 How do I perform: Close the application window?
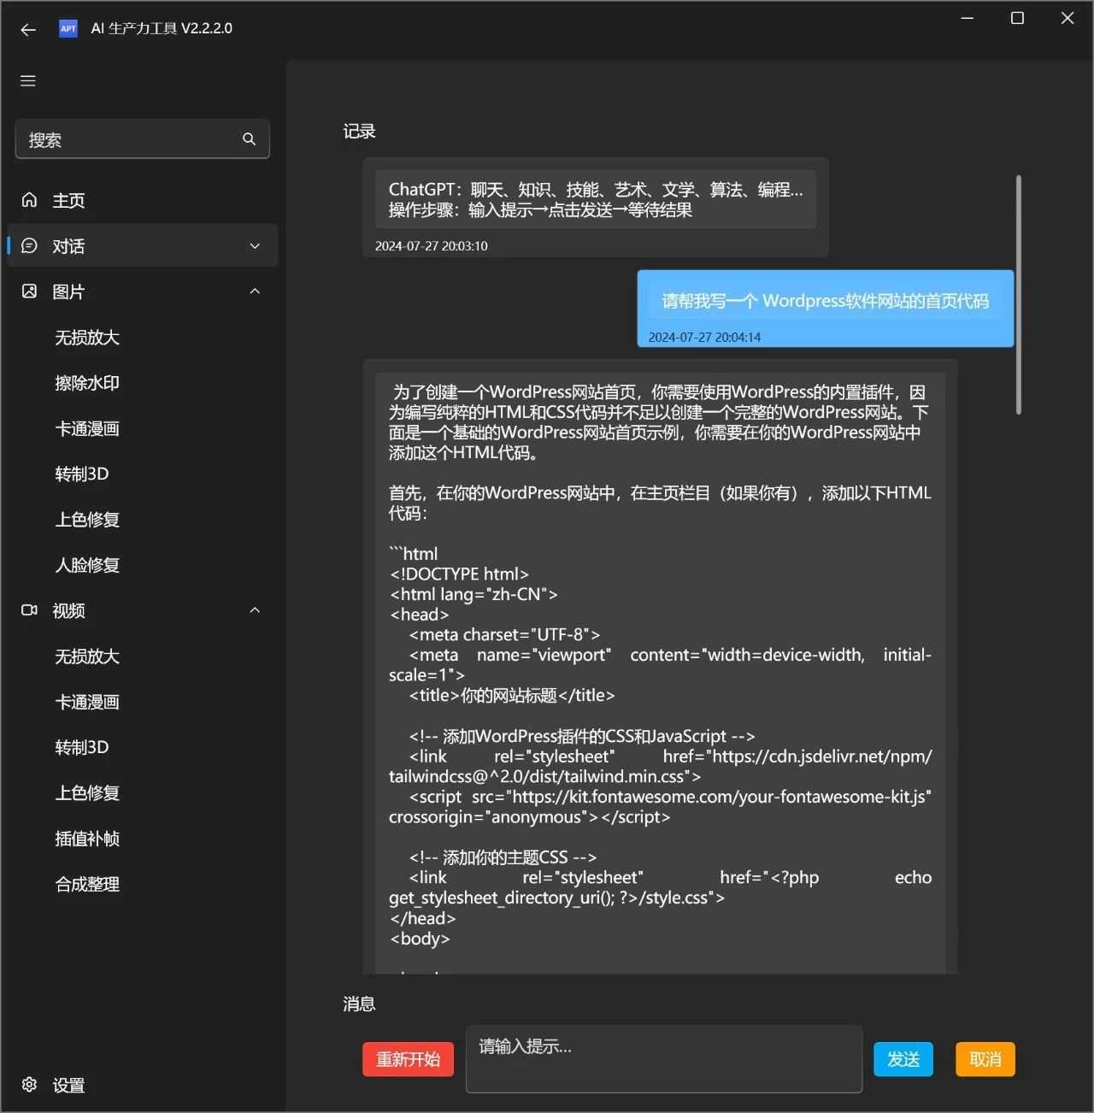pyautogui.click(x=1068, y=18)
